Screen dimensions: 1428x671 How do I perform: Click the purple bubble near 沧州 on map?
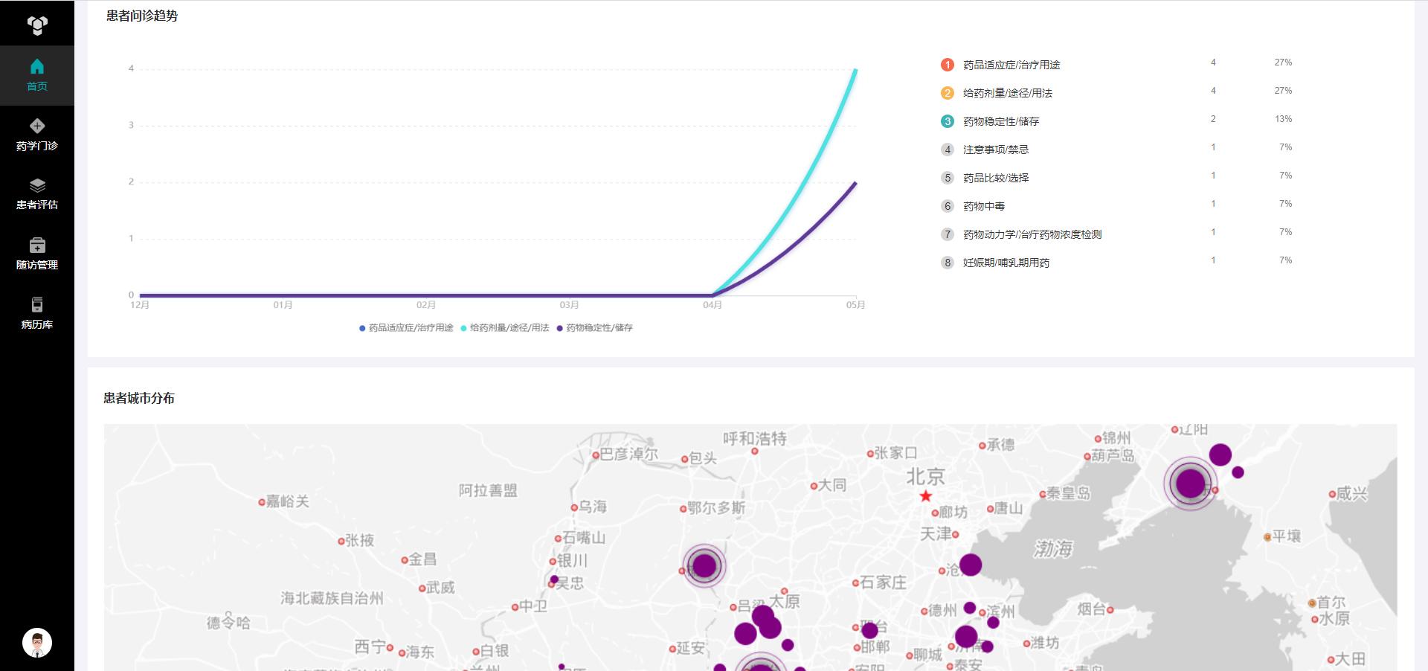click(x=970, y=565)
